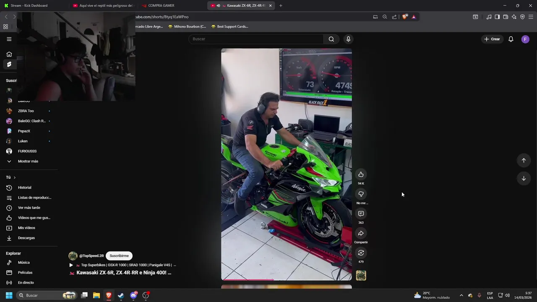The image size is (537, 302).
Task: Open a new browser tab
Action: coord(281,5)
